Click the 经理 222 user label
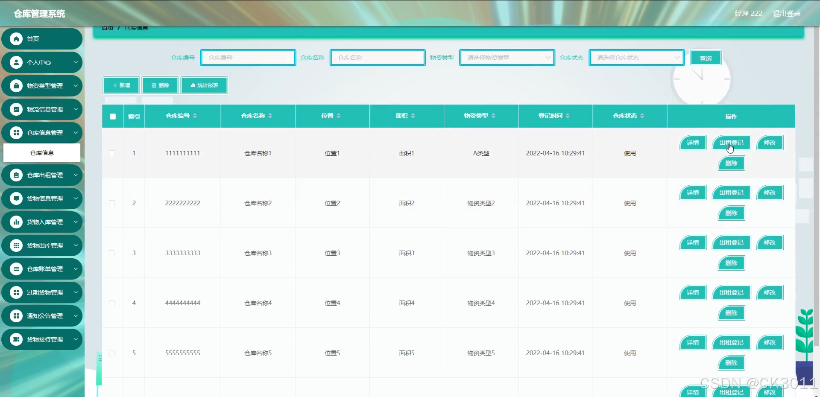 pos(748,14)
